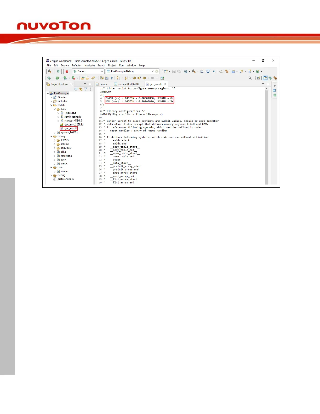Open the Debug launch mode dropdown
This screenshot has height=414, width=320.
click(x=88, y=71)
